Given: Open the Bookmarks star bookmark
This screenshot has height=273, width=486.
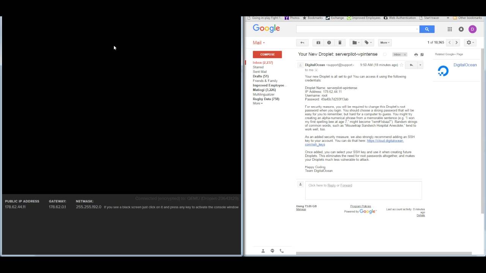Looking at the screenshot, I should pos(312,18).
